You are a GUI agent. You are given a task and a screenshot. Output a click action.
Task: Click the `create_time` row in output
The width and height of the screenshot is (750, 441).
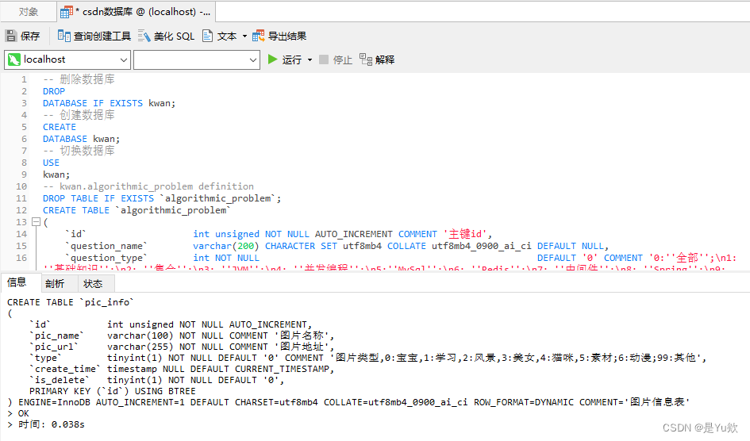[183, 369]
